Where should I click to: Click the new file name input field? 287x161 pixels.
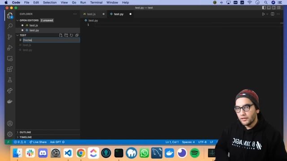(x=51, y=40)
